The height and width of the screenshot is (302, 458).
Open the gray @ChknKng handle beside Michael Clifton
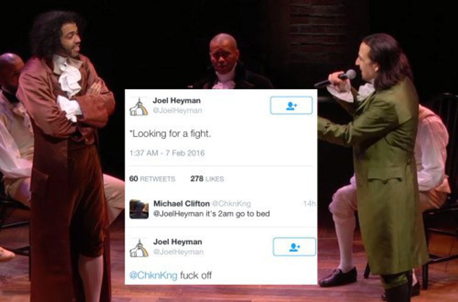(x=231, y=203)
